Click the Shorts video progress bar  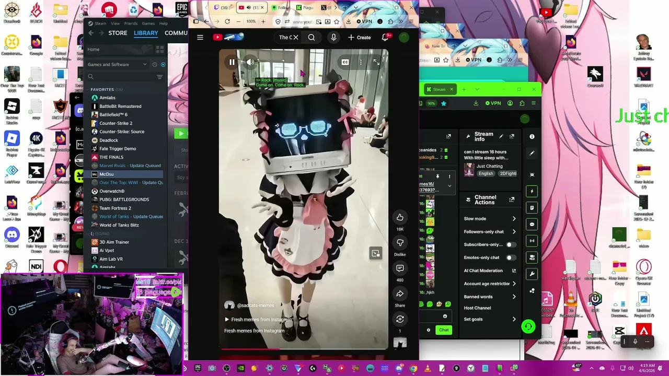click(303, 349)
